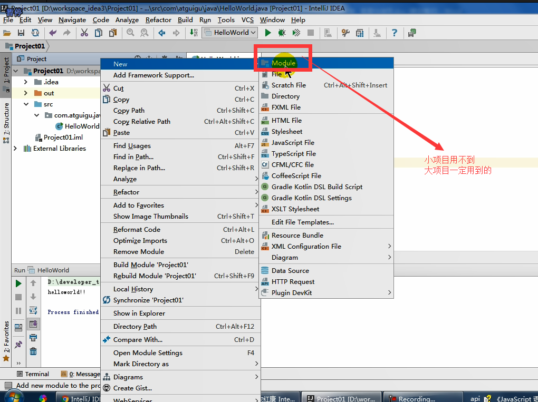Click the Run with Coverage icon
538x402 pixels.
296,33
